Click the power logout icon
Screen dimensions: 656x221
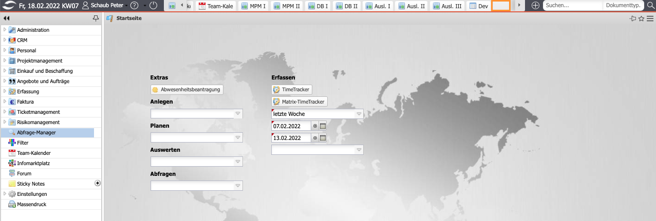(153, 6)
